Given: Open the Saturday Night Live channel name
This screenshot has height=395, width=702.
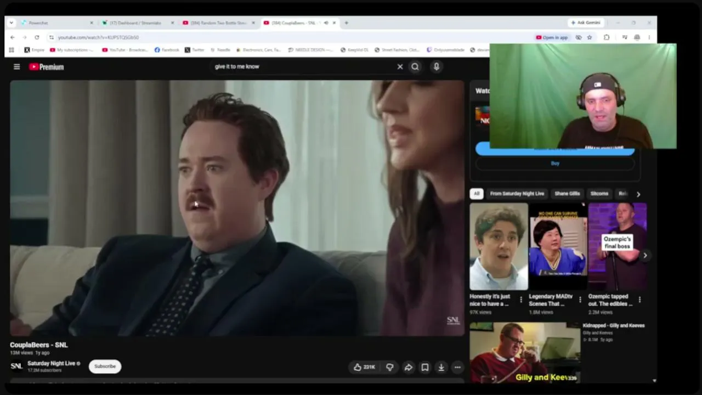Looking at the screenshot, I should 51,364.
